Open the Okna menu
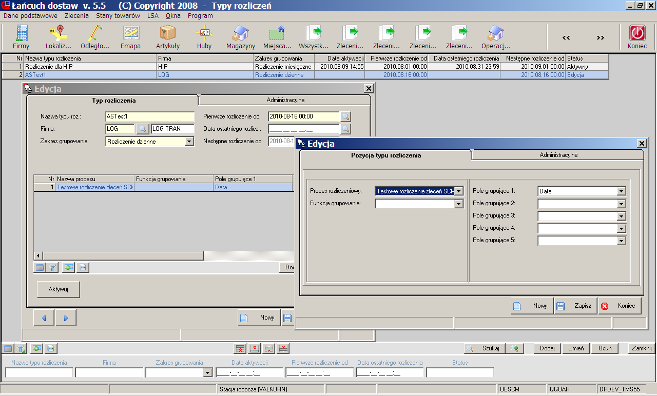 coord(173,16)
